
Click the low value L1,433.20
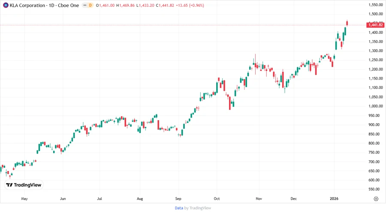tap(145, 6)
